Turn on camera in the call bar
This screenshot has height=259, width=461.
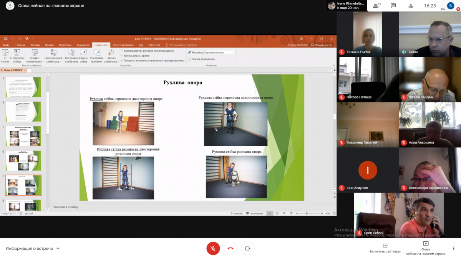(x=248, y=249)
